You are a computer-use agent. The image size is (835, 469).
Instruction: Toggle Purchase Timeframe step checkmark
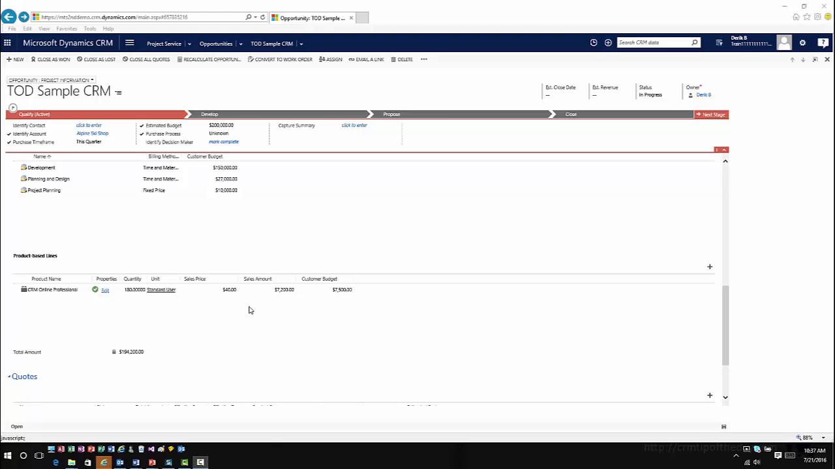point(9,142)
